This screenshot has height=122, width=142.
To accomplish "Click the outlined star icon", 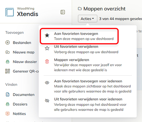I will pyautogui.click(x=47, y=48).
